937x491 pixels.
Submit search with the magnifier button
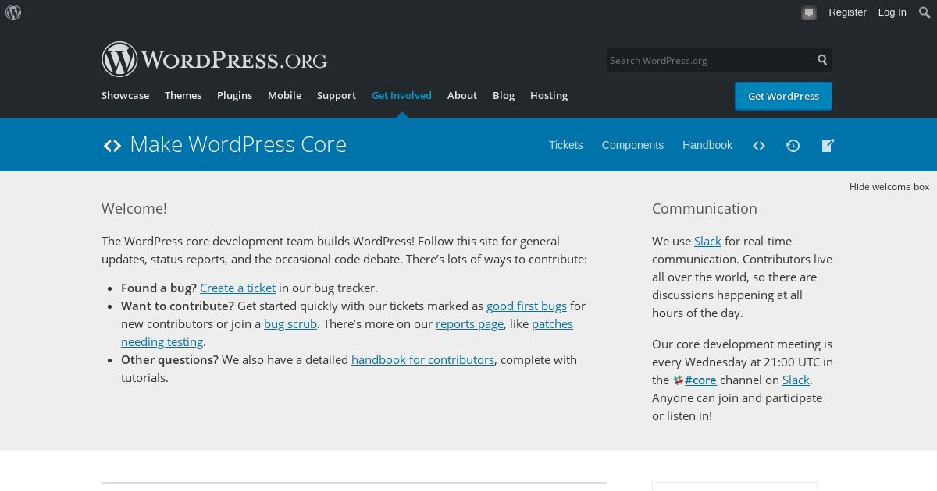click(822, 60)
